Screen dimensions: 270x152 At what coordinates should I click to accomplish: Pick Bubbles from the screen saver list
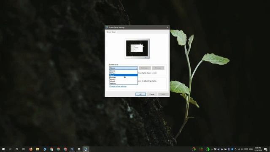tap(124, 77)
